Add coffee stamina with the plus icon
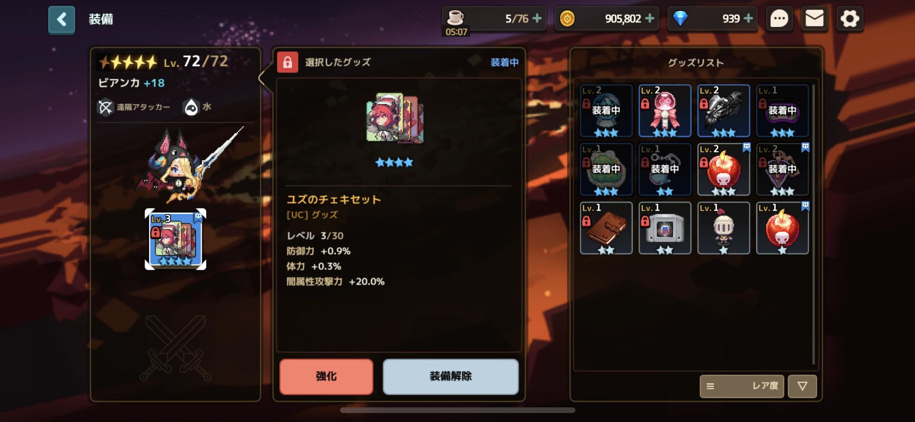915x422 pixels. click(537, 18)
